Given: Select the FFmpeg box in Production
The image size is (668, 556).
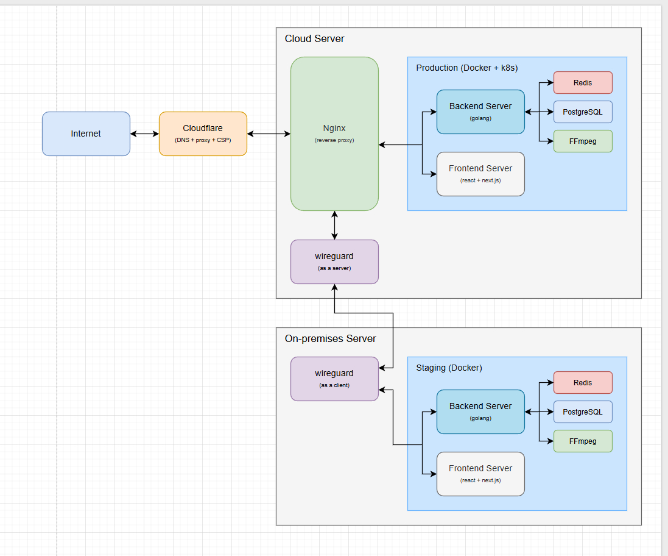Looking at the screenshot, I should 582,141.
